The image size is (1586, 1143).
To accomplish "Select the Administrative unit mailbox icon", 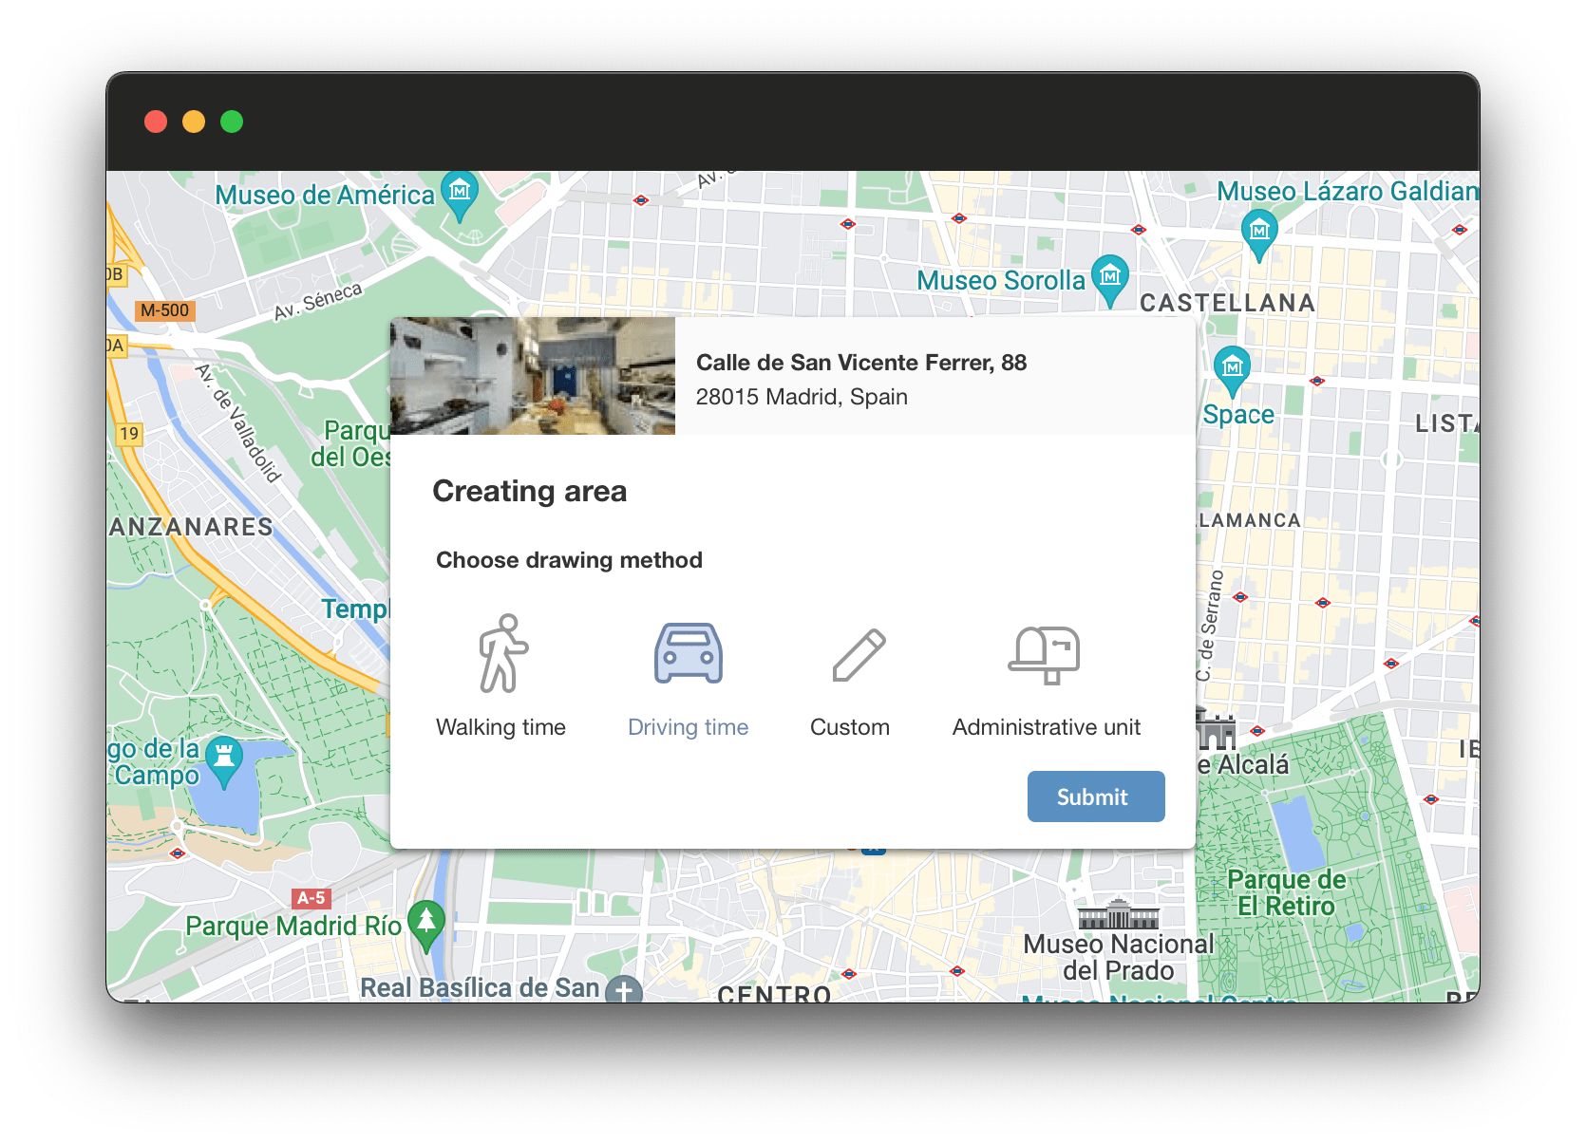I will point(1046,653).
